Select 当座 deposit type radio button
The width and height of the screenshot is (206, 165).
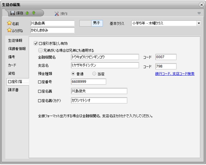click(x=94, y=74)
